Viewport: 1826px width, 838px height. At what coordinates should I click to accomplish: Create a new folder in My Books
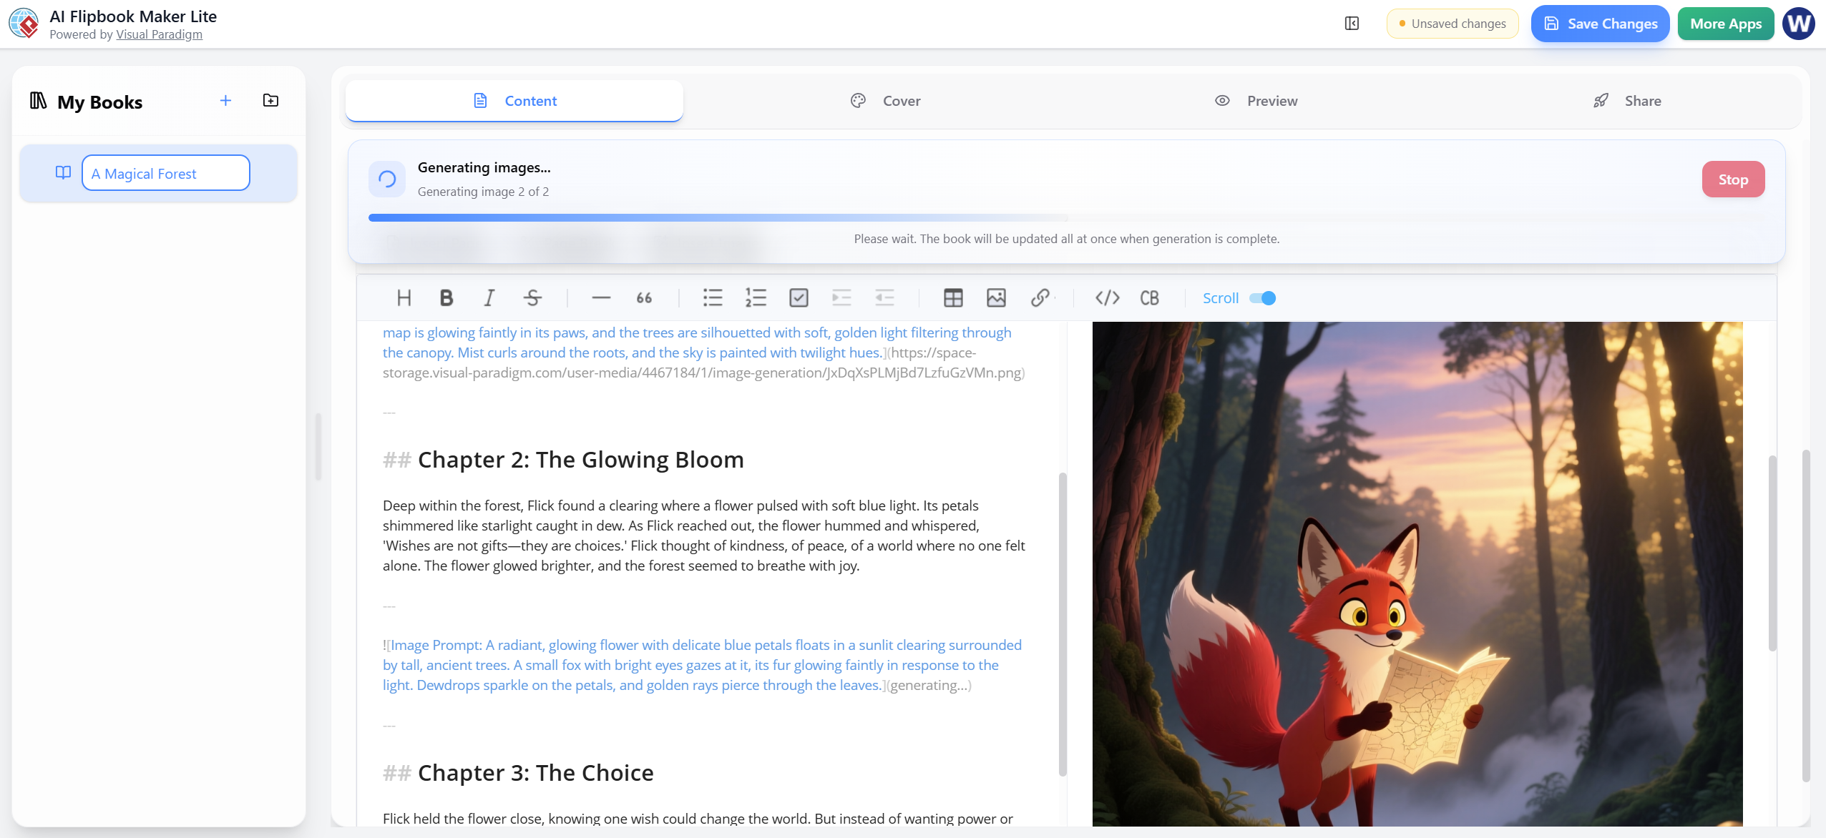270,100
